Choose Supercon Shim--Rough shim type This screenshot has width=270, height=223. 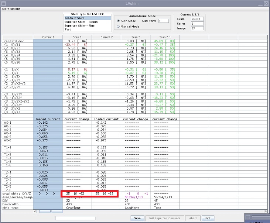81,22
